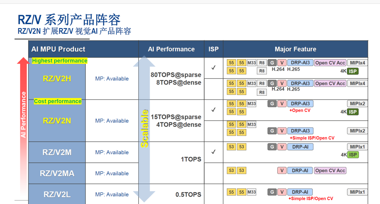Click the "AI MPU Product" column header
380x204 pixels.
[58, 49]
